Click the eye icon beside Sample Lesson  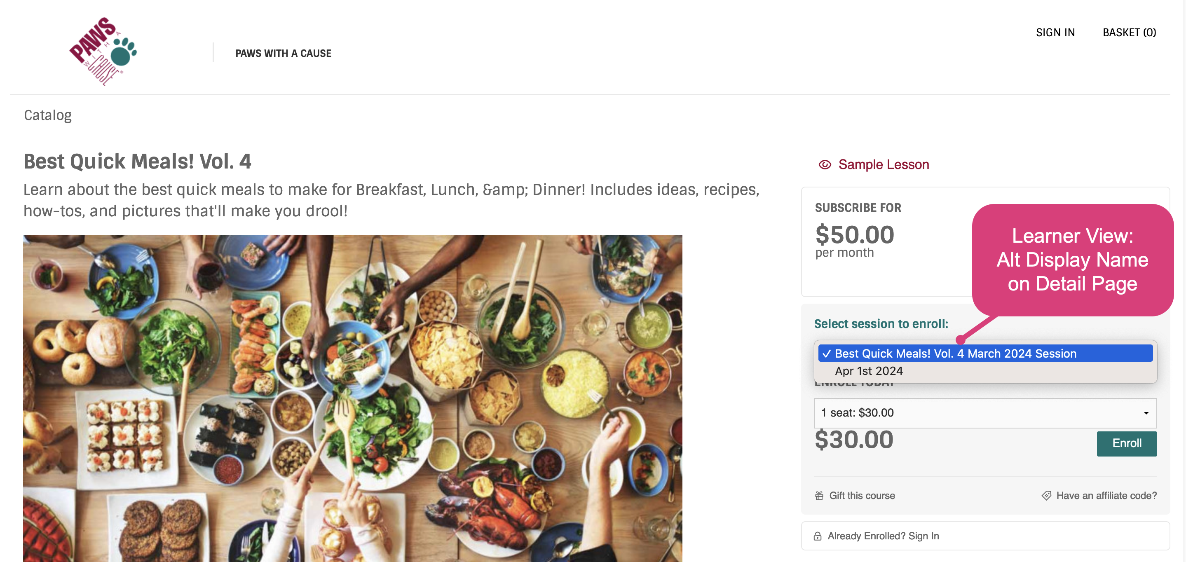(x=825, y=165)
